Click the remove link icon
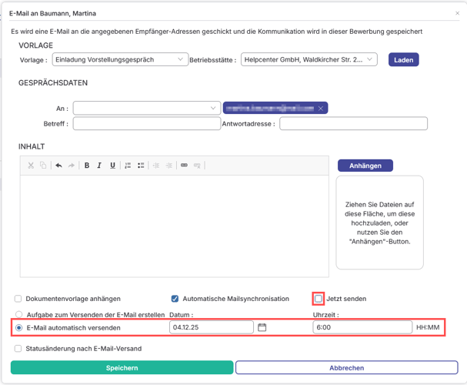The height and width of the screenshot is (385, 467). 197,166
